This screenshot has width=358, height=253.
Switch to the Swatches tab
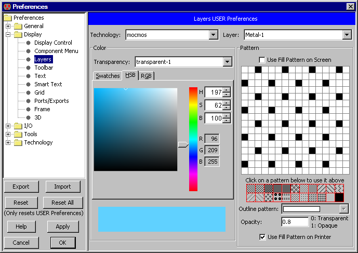click(x=108, y=76)
